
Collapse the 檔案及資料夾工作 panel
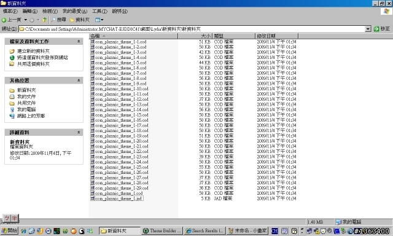pyautogui.click(x=79, y=41)
